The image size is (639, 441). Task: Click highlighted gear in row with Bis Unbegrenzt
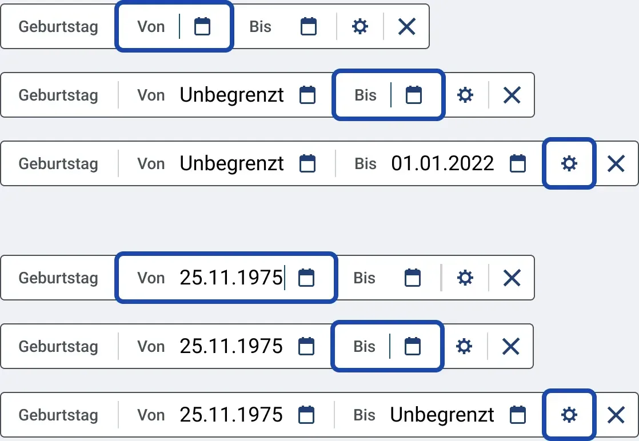[569, 415]
